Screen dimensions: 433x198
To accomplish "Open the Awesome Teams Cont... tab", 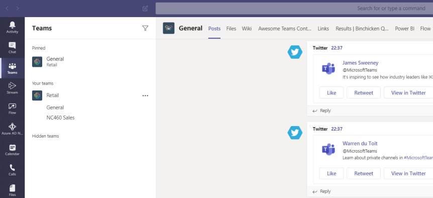I will [x=285, y=29].
